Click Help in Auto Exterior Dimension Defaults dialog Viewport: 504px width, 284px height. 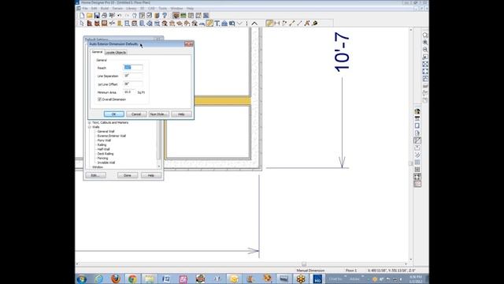point(181,114)
